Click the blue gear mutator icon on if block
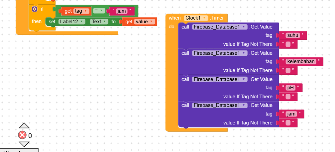The width and height of the screenshot is (335, 152). pos(34,9)
